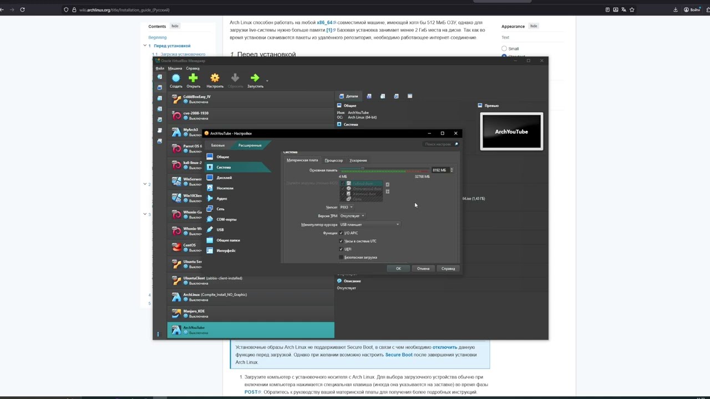This screenshot has height=399, width=710.
Task: Click the top icon in VirtualBox left sidebar
Action: 160,77
